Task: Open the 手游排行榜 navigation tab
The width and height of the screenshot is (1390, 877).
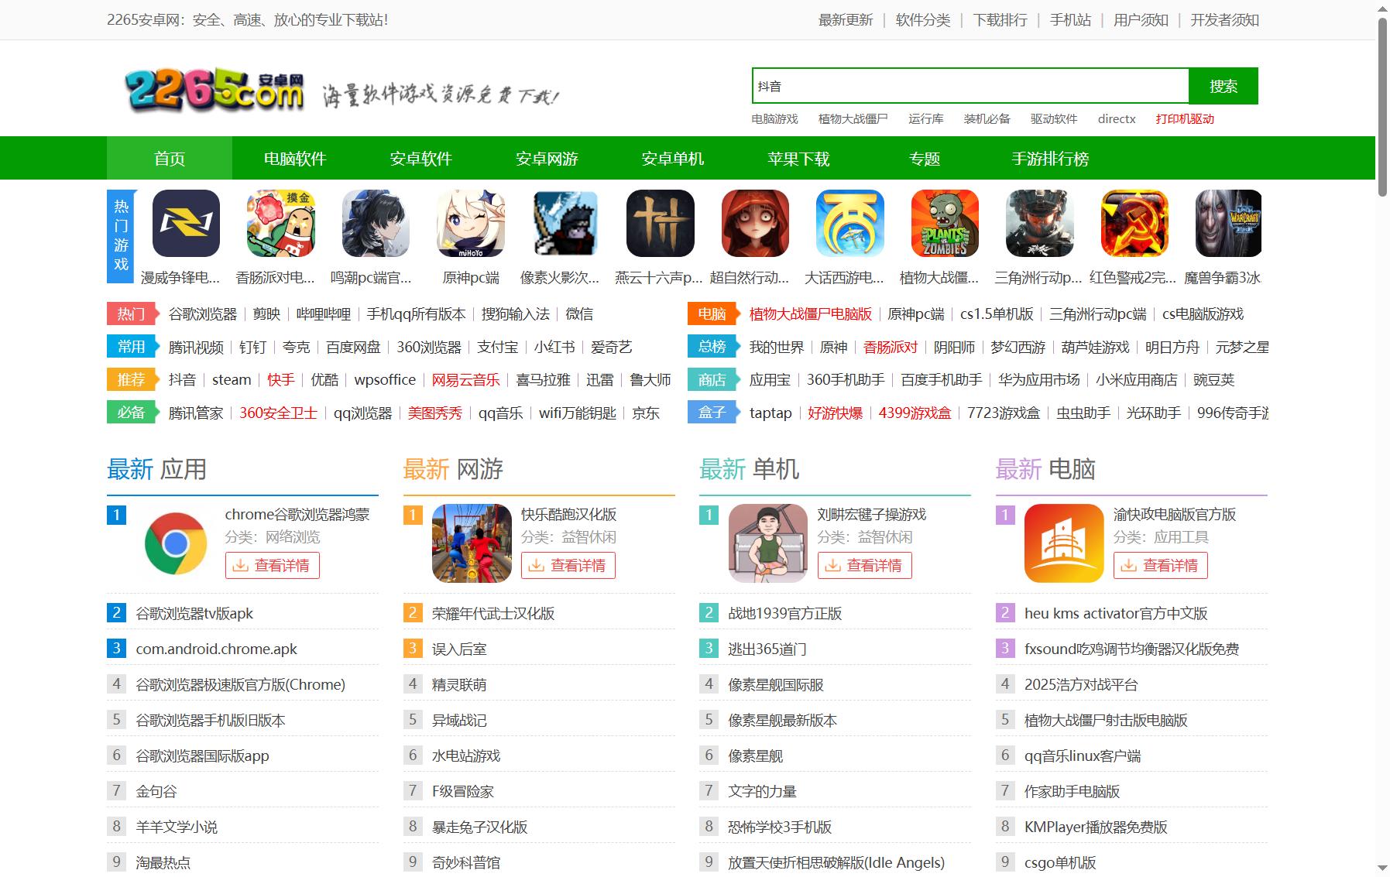Action: point(1050,159)
